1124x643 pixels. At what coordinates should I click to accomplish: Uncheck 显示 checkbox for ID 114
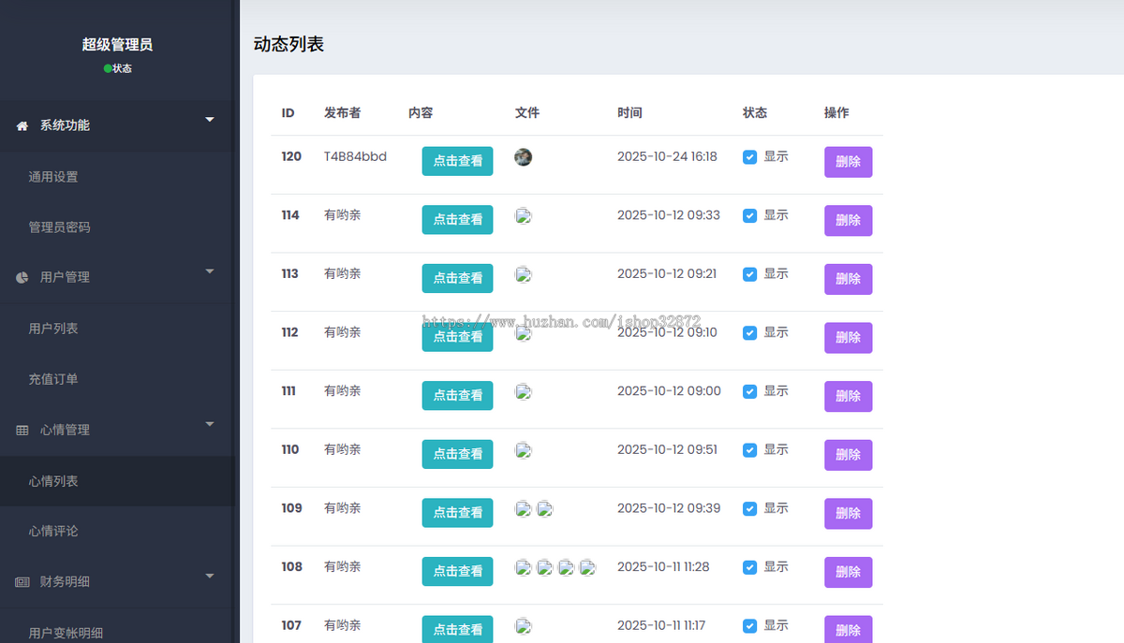pos(749,215)
